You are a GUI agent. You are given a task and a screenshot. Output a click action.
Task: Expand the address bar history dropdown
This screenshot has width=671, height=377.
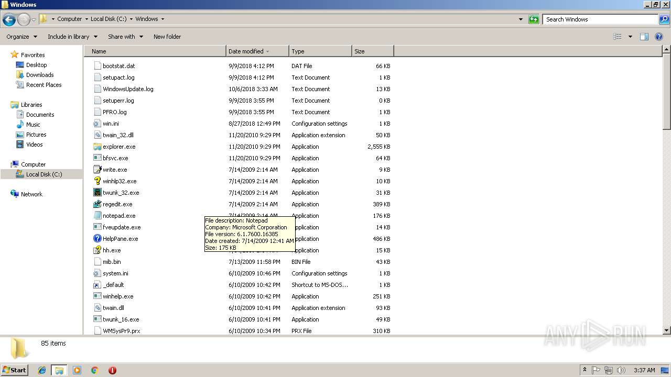(521, 19)
